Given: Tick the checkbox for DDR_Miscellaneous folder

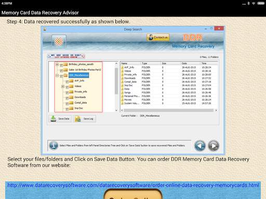Looking at the screenshot, I should (x=61, y=76).
